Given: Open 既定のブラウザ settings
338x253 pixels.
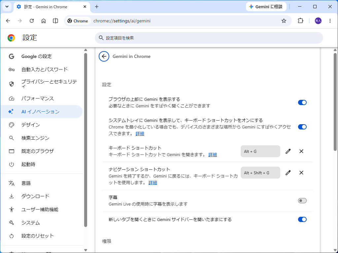Looking at the screenshot, I should coord(42,151).
